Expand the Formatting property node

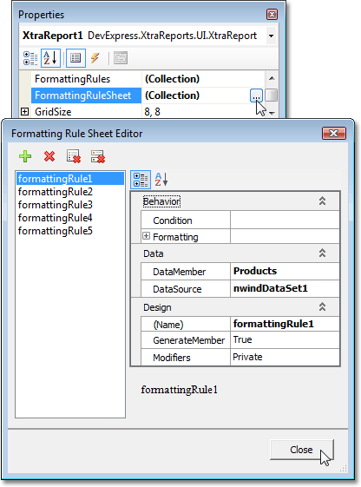click(146, 236)
